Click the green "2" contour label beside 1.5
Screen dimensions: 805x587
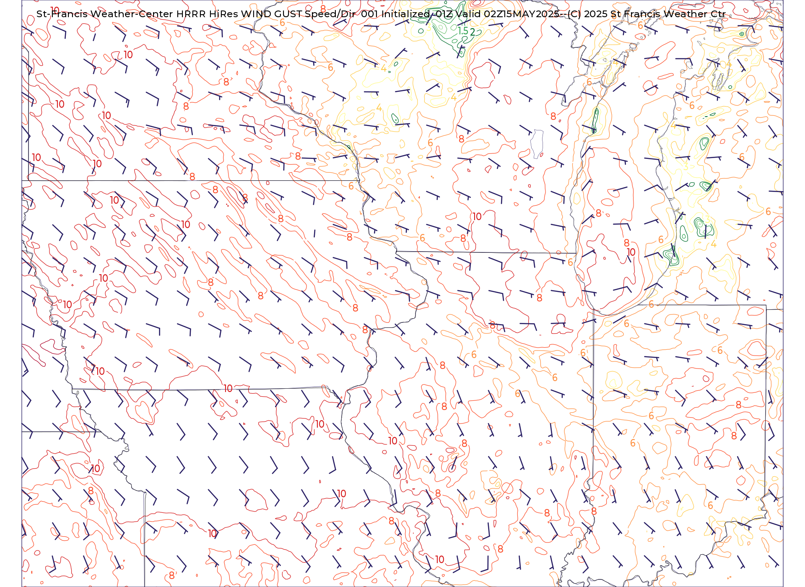pyautogui.click(x=473, y=32)
